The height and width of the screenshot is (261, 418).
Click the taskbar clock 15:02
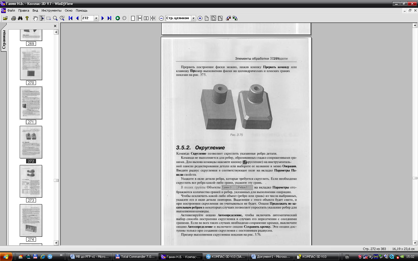[x=410, y=257]
